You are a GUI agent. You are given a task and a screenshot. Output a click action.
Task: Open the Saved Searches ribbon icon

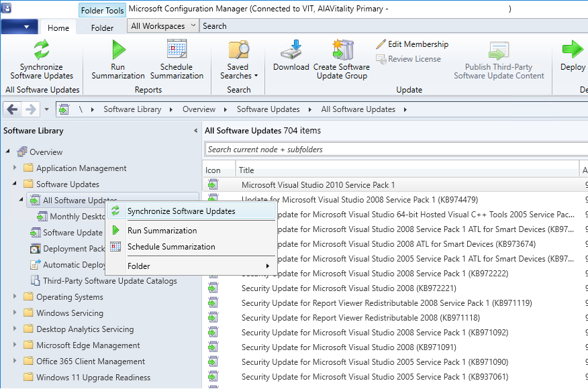point(238,50)
